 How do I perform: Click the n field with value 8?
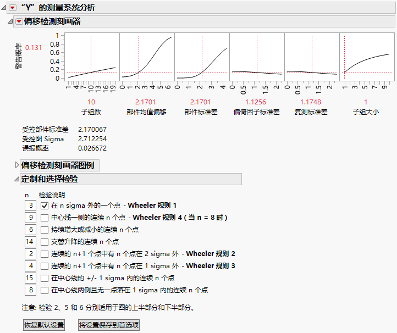[x=30, y=290]
